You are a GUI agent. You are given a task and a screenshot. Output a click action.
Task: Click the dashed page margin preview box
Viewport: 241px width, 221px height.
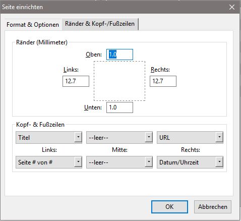119,81
